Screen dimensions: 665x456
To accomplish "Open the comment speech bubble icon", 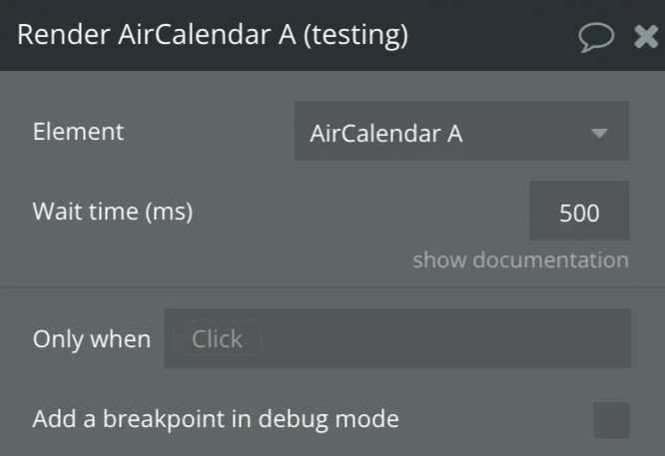I will (x=596, y=37).
